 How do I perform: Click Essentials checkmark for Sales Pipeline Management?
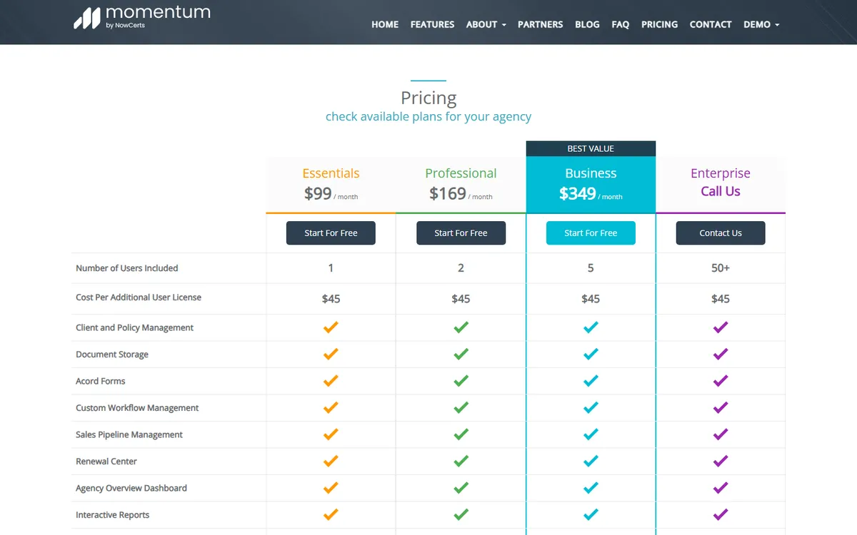coord(331,434)
